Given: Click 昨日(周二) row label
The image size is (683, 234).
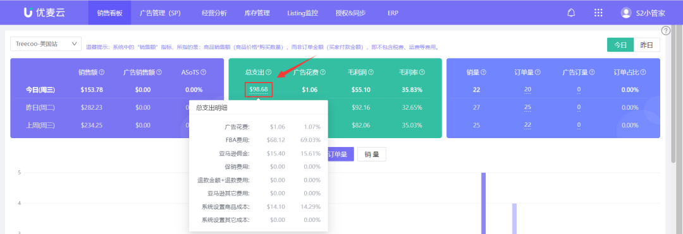Looking at the screenshot, I should (40, 107).
